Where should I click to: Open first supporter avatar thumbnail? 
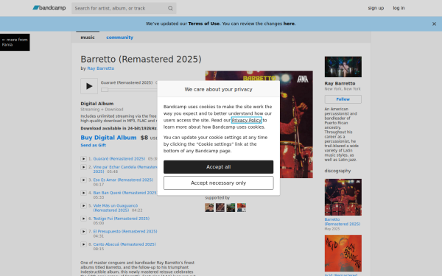click(209, 208)
